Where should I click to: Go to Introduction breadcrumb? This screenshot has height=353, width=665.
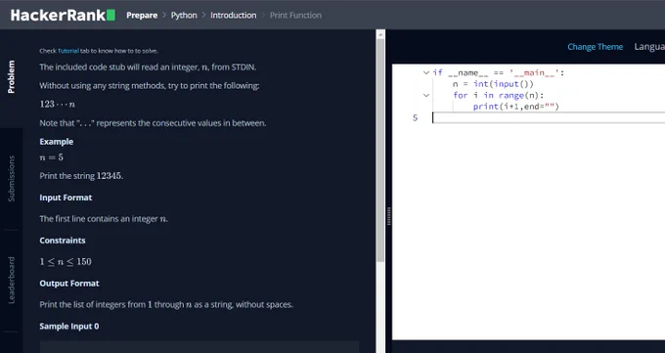click(x=234, y=16)
